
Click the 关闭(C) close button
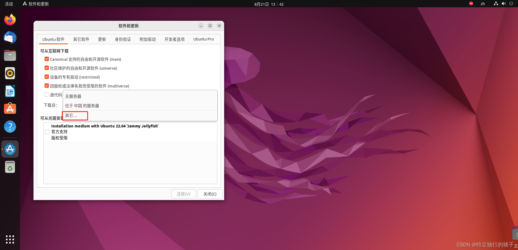click(210, 194)
